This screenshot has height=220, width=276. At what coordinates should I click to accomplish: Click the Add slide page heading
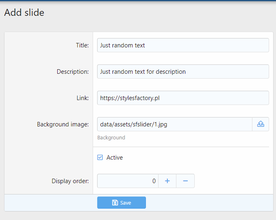coord(24,13)
